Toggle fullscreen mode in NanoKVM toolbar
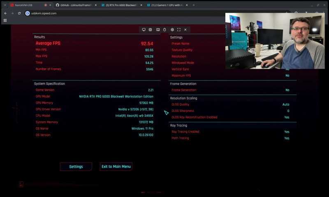Image resolution: width=329 pixels, height=197 pixels. tap(179, 30)
